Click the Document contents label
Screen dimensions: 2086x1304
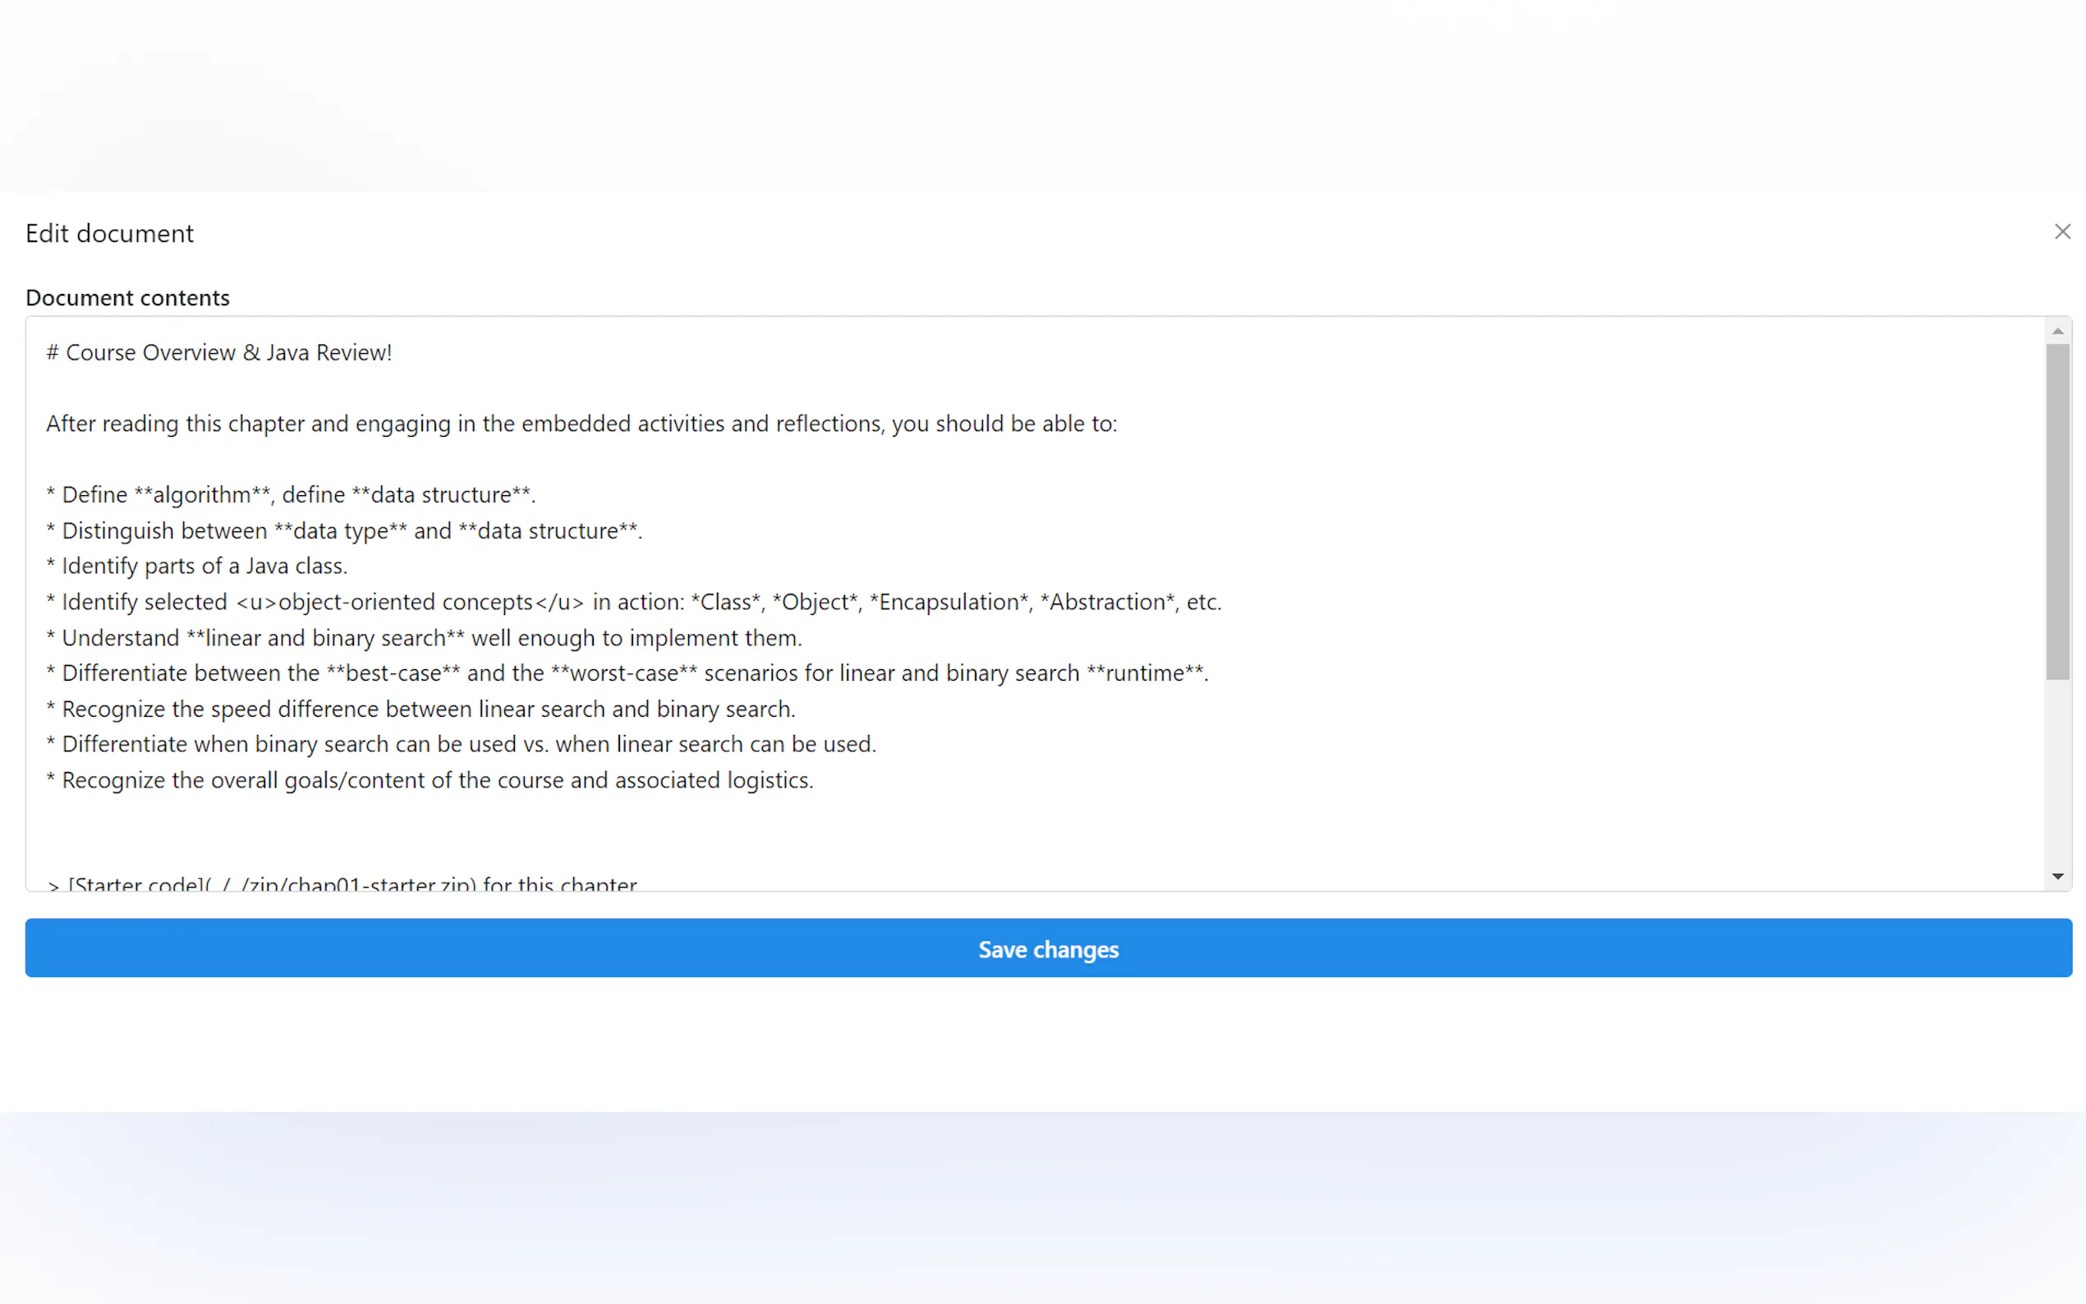point(127,297)
